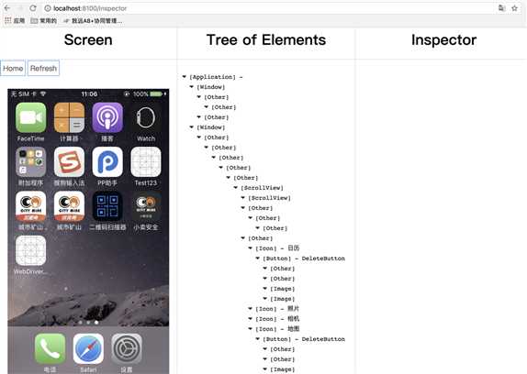The height and width of the screenshot is (374, 527).
Task: Open the calculator app icon
Action: [x=69, y=117]
